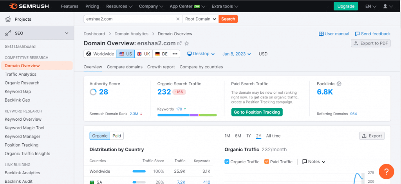This screenshot has width=401, height=184.
Task: Click the favorite star icon beside domain
Action: coord(187,43)
